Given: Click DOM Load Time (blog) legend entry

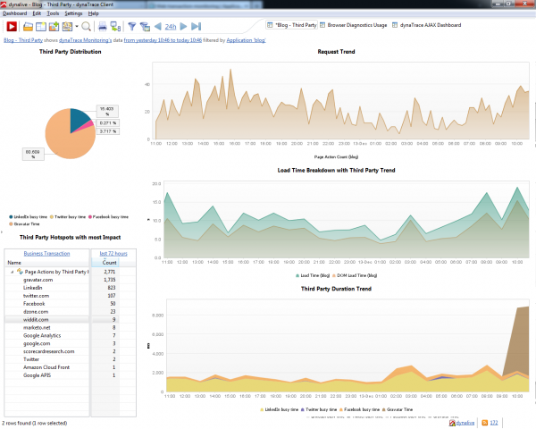Looking at the screenshot, I should click(x=355, y=275).
